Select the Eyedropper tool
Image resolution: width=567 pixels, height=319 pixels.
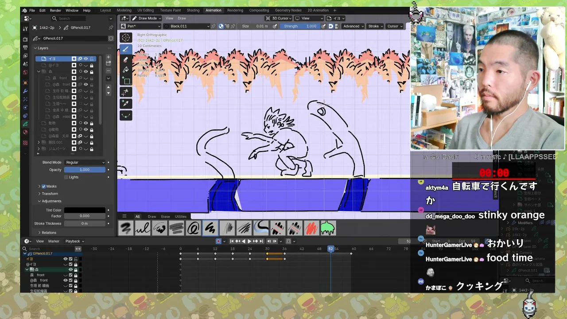pyautogui.click(x=126, y=103)
